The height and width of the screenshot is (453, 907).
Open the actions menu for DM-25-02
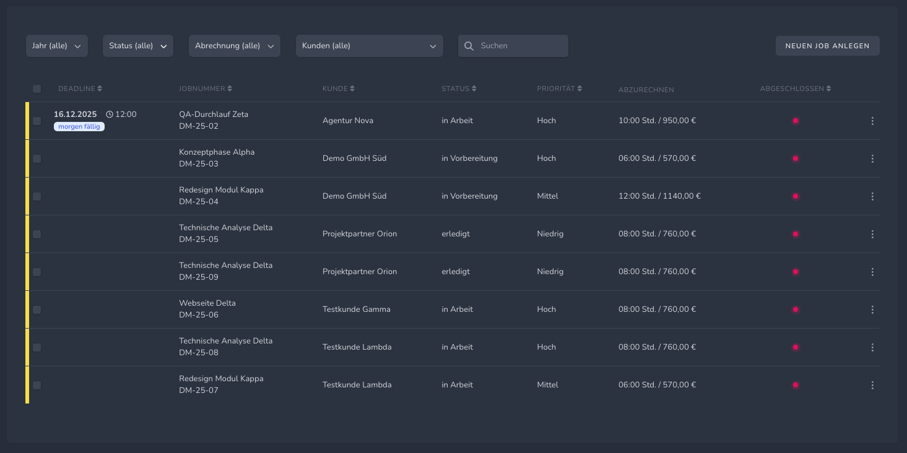coord(872,121)
